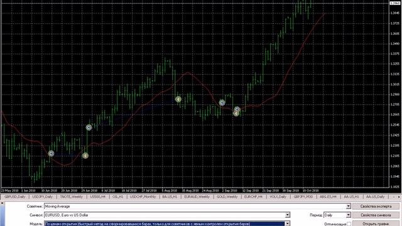This screenshot has width=402, height=226.
Task: Click the Свойства символа button
Action: click(x=376, y=215)
